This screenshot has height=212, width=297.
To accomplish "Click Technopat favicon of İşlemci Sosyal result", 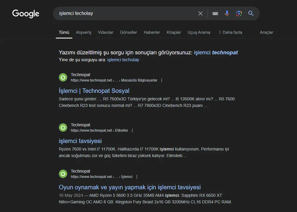I will coord(63,77).
